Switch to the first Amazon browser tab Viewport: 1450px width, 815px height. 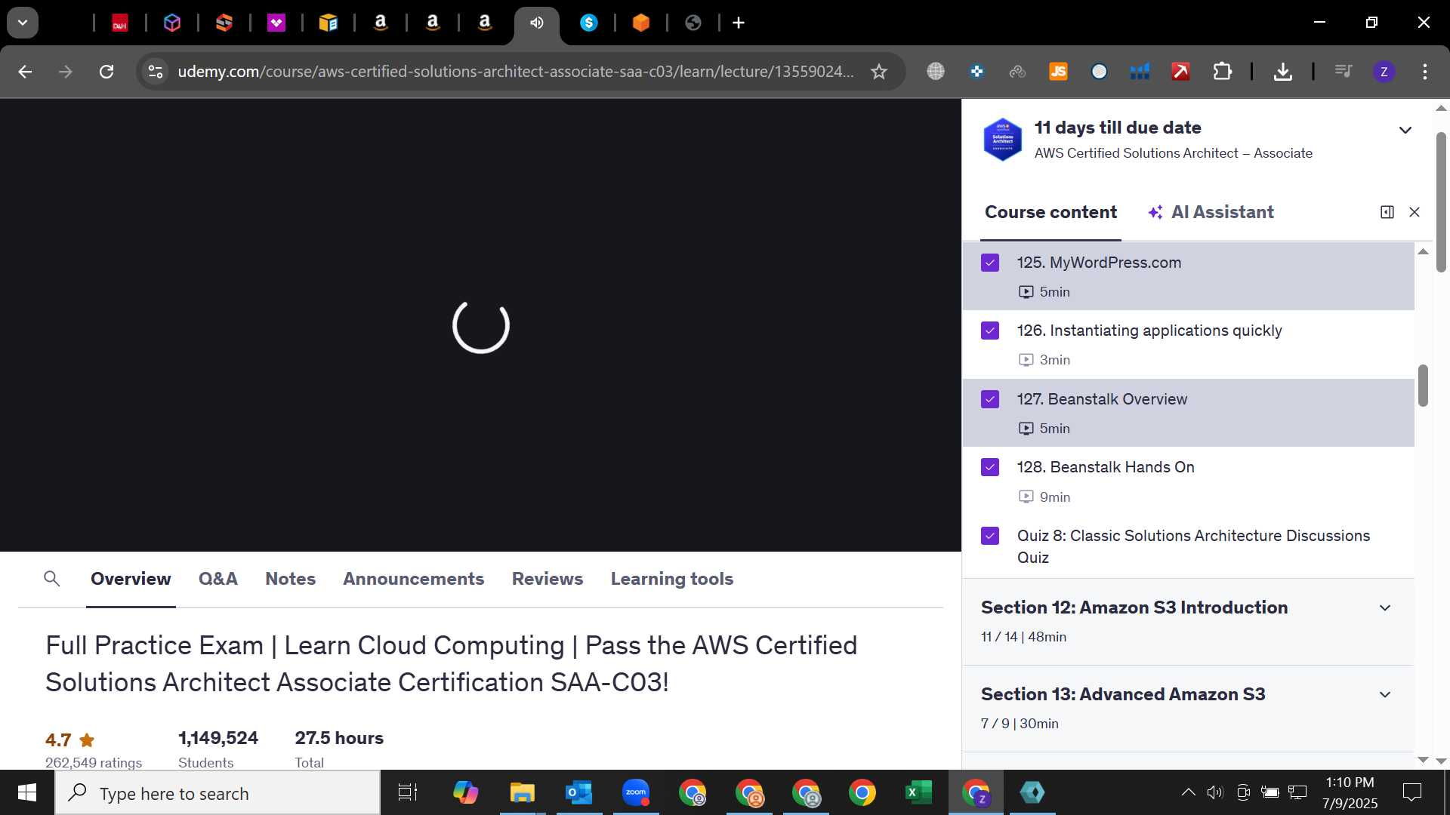381,23
